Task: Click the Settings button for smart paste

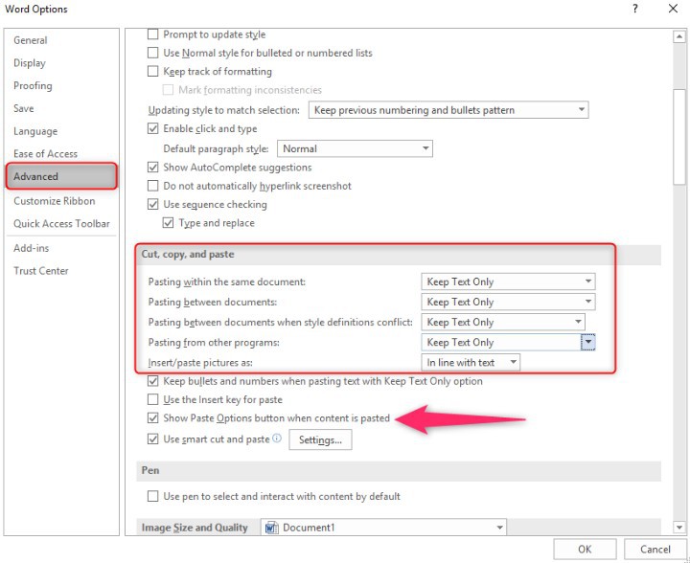Action: (320, 439)
